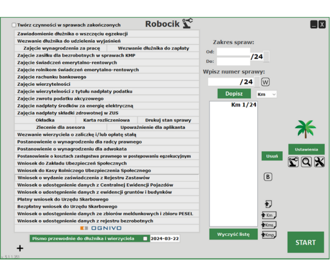Click the year stepper beside Zakres spraw
330x277 pixels.
(x=266, y=56)
